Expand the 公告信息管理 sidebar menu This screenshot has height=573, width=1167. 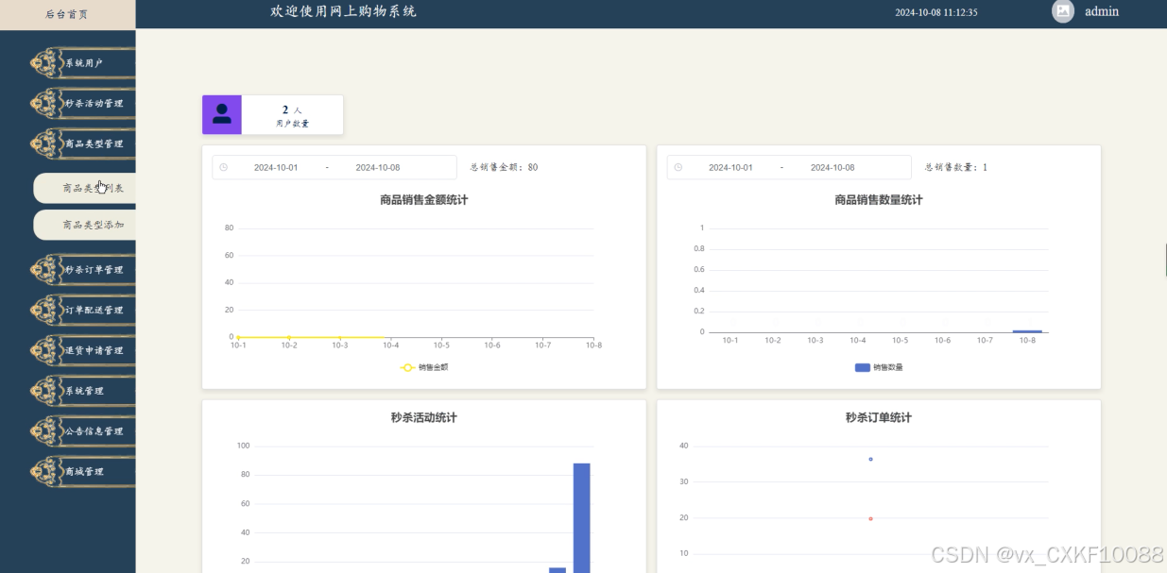(83, 431)
